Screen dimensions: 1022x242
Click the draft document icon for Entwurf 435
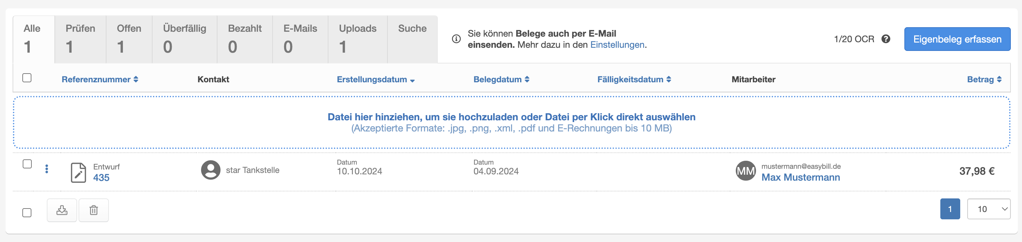pyautogui.click(x=78, y=172)
